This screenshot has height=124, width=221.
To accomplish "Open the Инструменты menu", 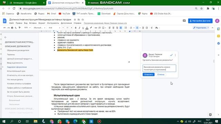I will pos(53,23).
